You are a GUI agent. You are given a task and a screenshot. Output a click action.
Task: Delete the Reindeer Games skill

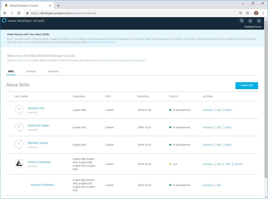[228, 145]
